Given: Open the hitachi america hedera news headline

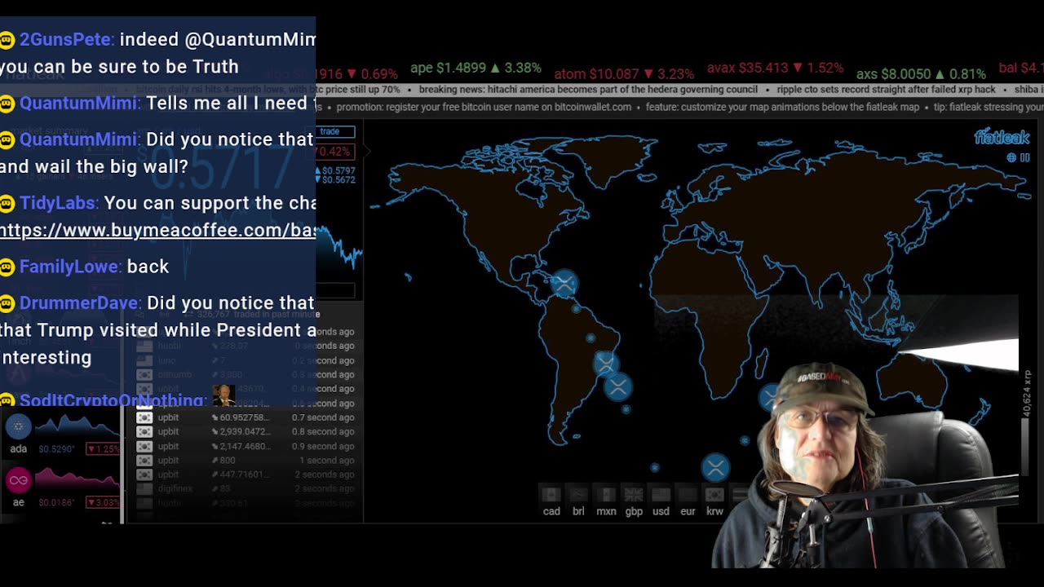Looking at the screenshot, I should [x=588, y=90].
